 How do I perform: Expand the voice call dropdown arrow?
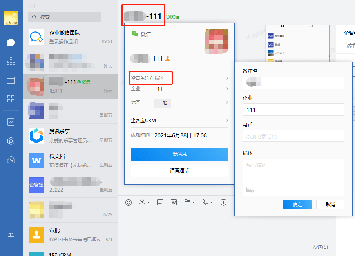[212, 203]
